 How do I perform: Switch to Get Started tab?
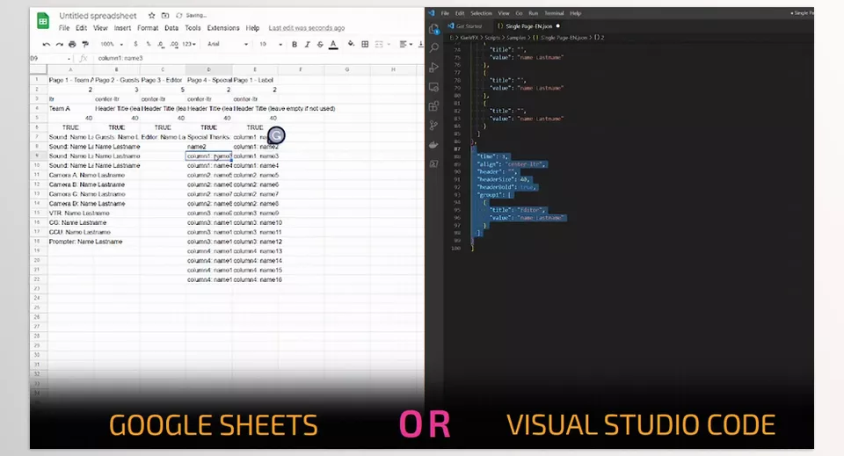466,25
